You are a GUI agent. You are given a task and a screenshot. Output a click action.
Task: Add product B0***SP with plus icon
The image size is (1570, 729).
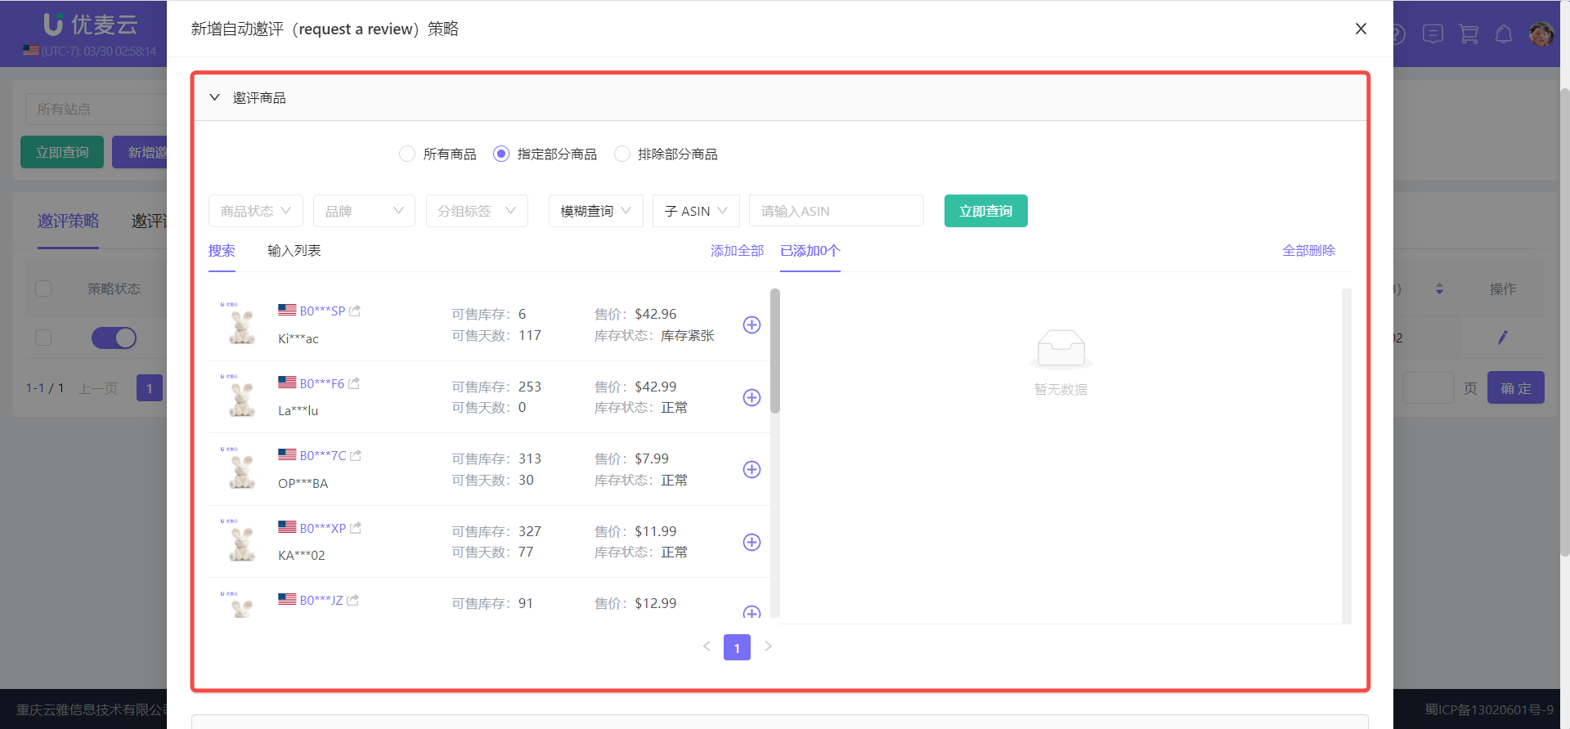click(x=751, y=325)
